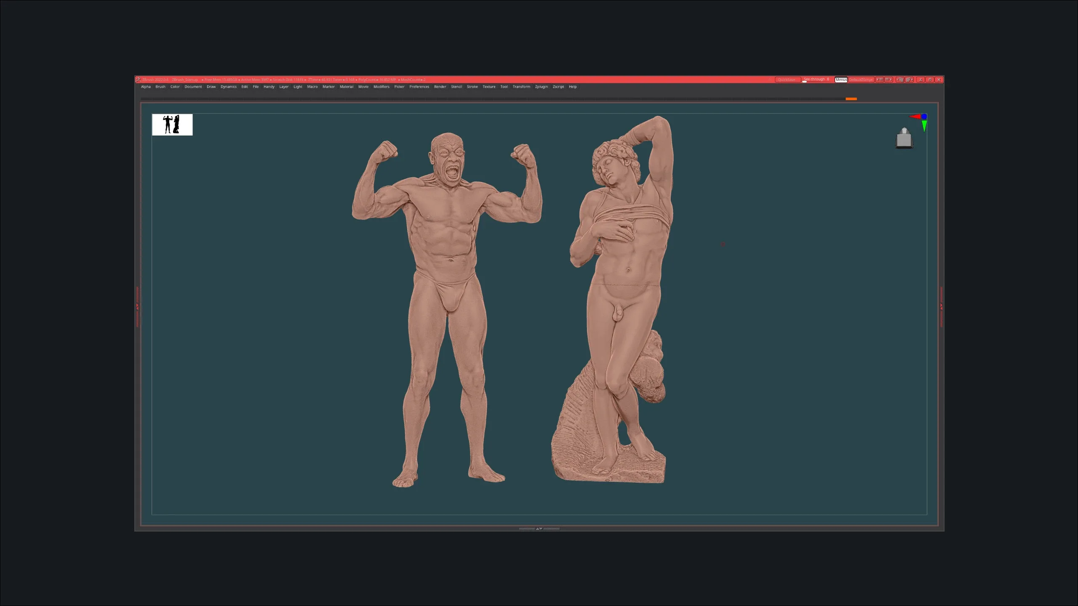Open the Color menu

(175, 87)
